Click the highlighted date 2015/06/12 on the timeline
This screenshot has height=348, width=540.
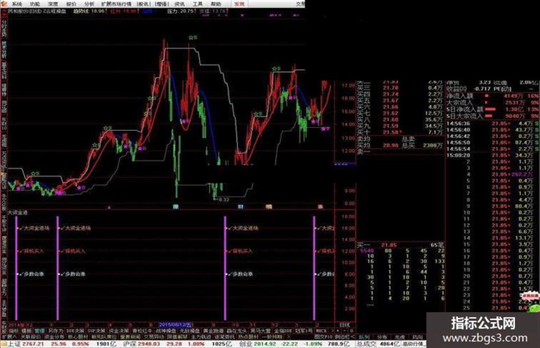click(175, 325)
